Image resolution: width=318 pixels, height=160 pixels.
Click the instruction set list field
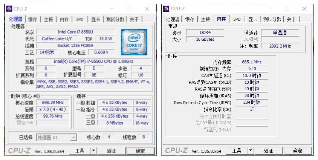(x=93, y=84)
